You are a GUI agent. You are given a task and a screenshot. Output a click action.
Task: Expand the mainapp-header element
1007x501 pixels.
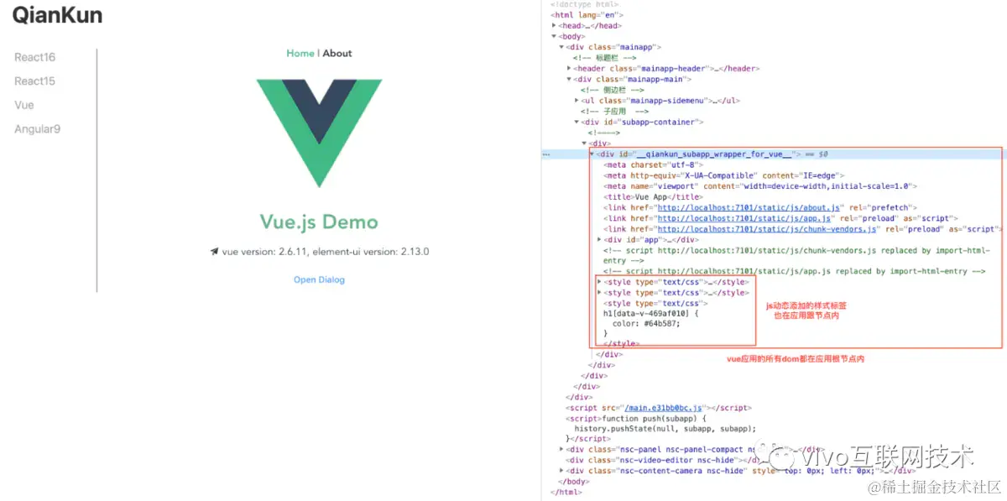pos(570,69)
